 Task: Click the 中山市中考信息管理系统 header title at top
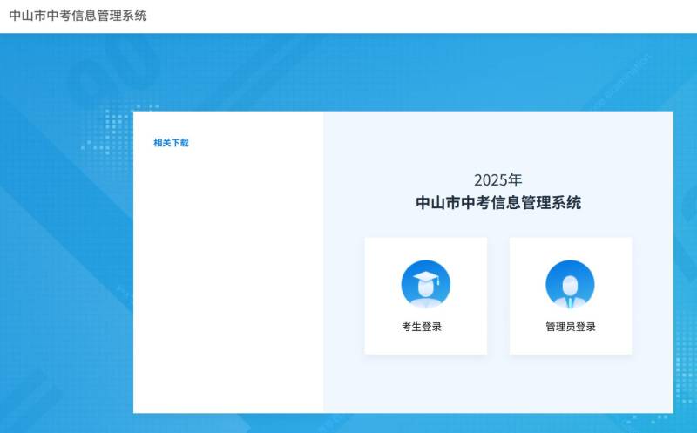(x=78, y=16)
